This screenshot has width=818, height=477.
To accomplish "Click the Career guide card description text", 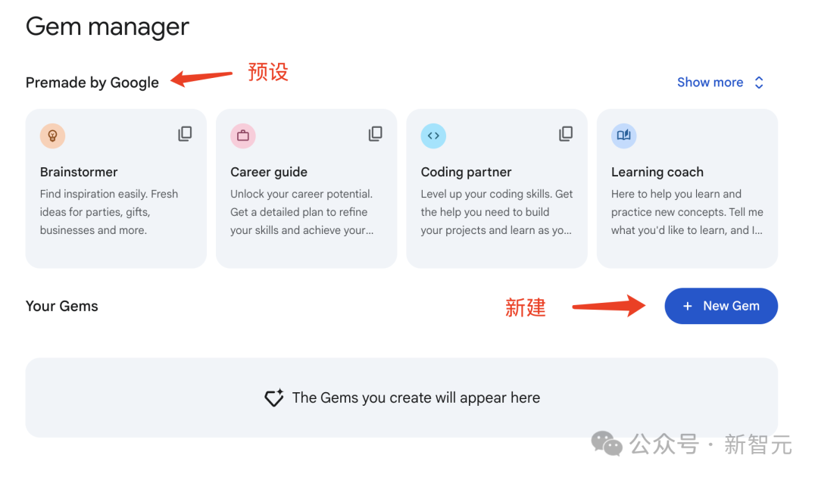I will [302, 212].
